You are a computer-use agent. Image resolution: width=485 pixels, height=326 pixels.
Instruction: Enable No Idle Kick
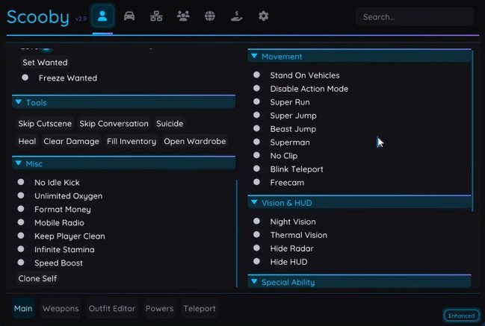pos(21,182)
